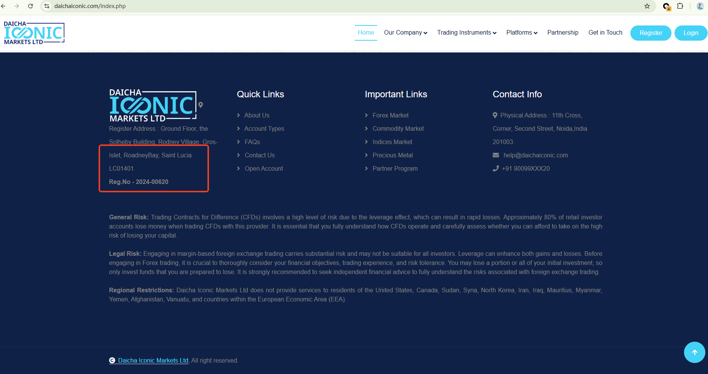
Task: Click the Daicha Iconic header logo
Action: click(34, 33)
